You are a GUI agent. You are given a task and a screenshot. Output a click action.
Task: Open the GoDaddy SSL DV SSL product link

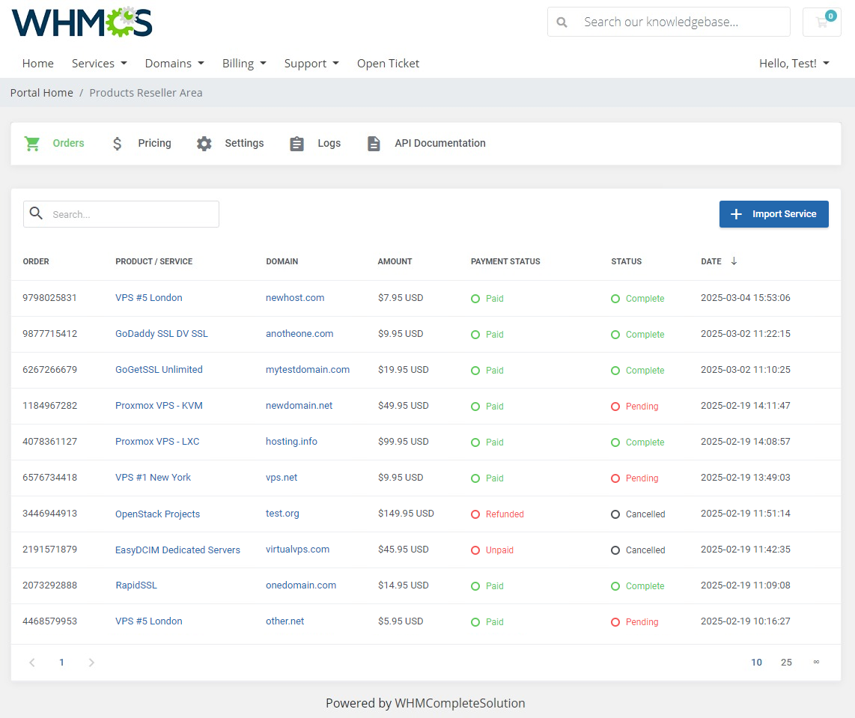tap(162, 334)
